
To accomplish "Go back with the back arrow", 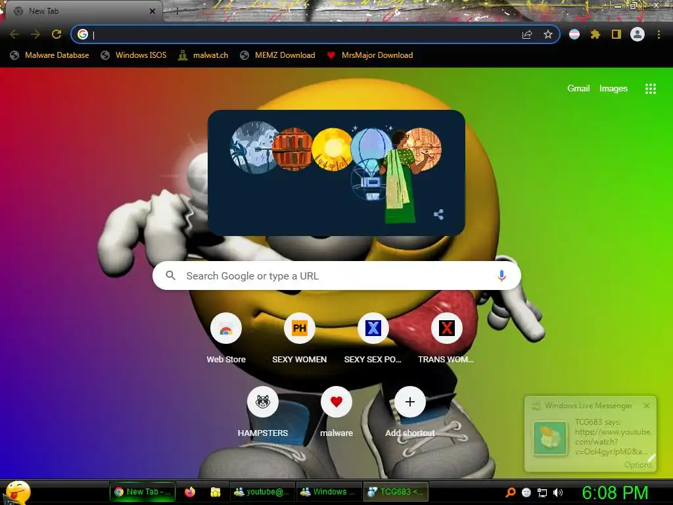I will [x=14, y=34].
